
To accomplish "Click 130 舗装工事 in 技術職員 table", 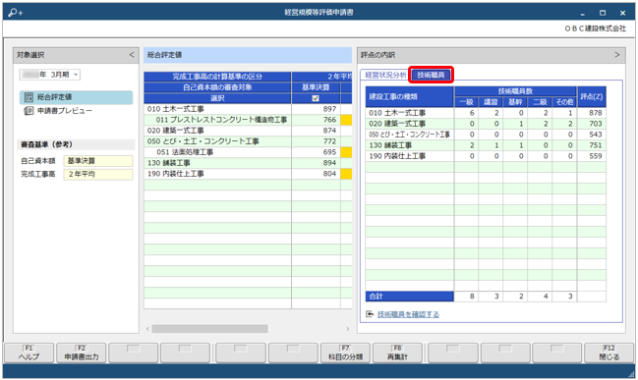I will [390, 145].
